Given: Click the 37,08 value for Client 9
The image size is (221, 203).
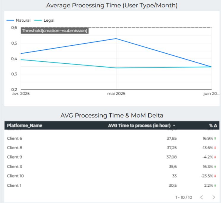Looking at the screenshot, I should (x=172, y=157).
